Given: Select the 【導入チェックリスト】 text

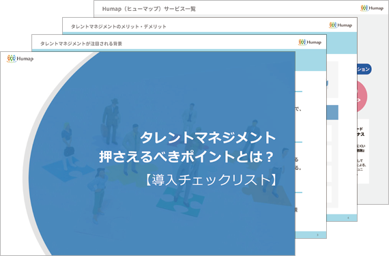Looking at the screenshot, I should pyautogui.click(x=211, y=180).
